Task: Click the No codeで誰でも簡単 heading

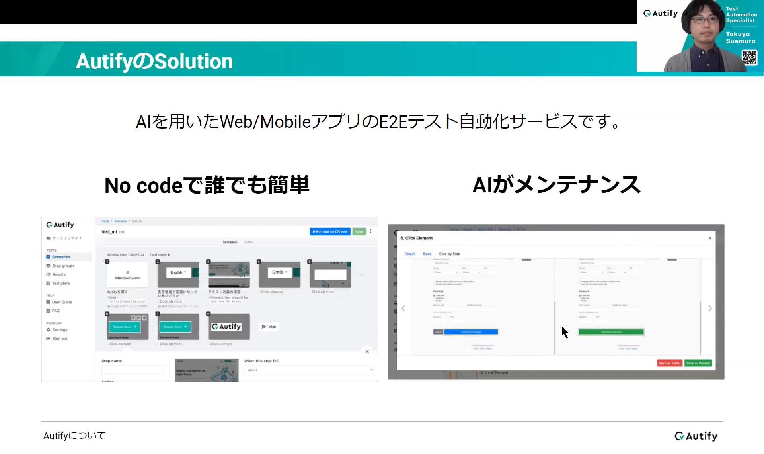Action: (x=207, y=185)
